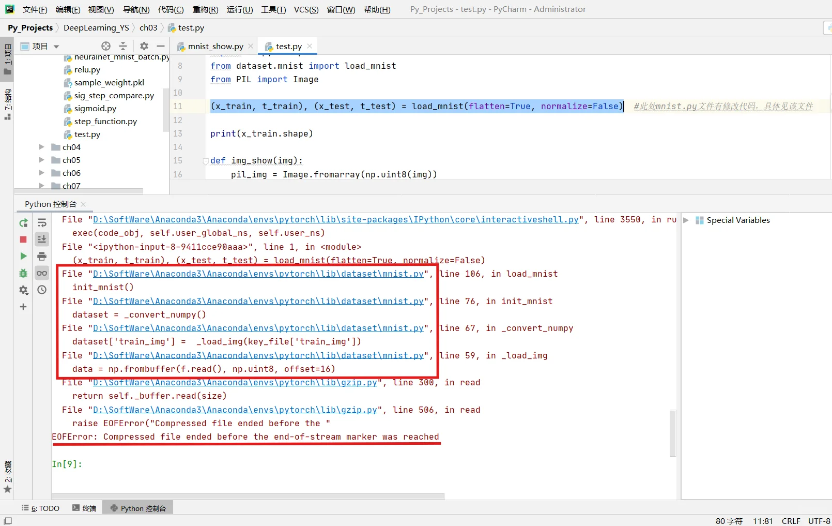Close the Python 控制台 console tab

pyautogui.click(x=83, y=204)
